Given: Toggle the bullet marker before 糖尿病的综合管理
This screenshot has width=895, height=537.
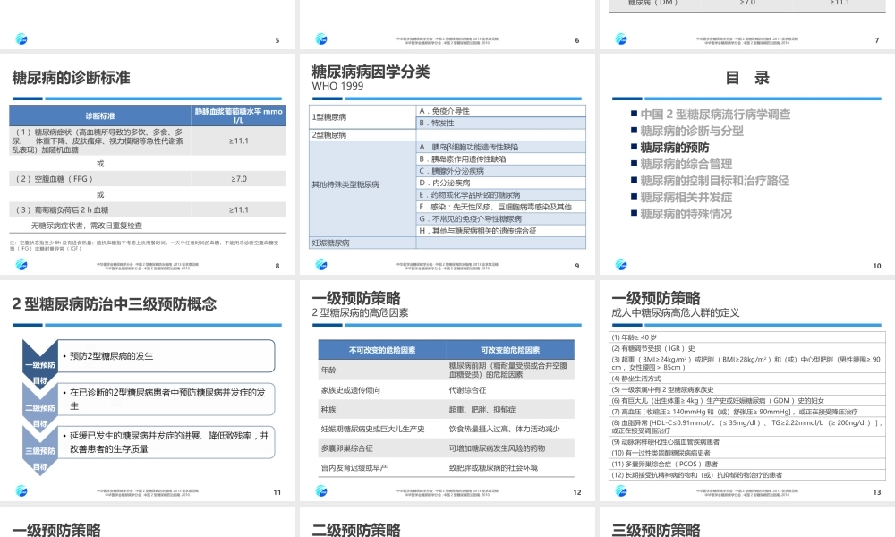Looking at the screenshot, I should pyautogui.click(x=634, y=164).
